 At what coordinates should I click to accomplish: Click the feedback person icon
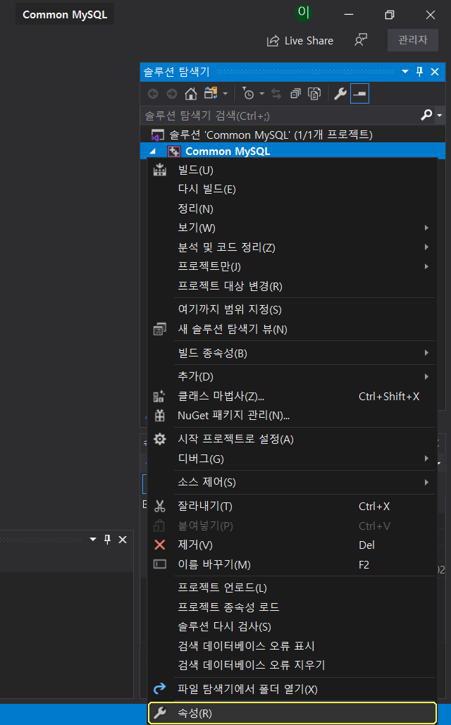[361, 40]
